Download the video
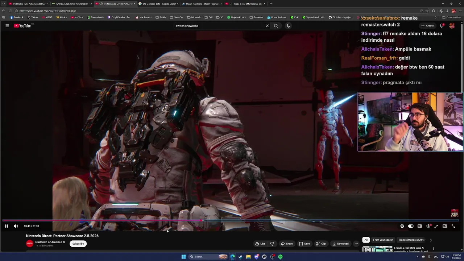This screenshot has height=261, width=464. point(340,244)
